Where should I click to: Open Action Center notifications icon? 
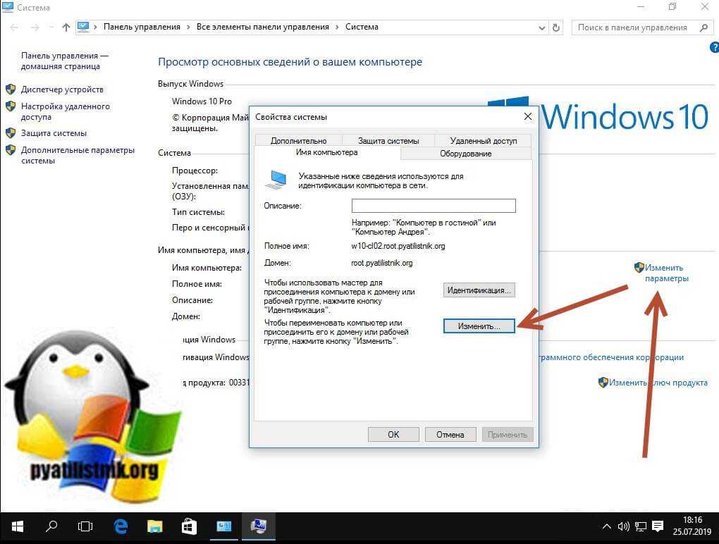tap(658, 526)
